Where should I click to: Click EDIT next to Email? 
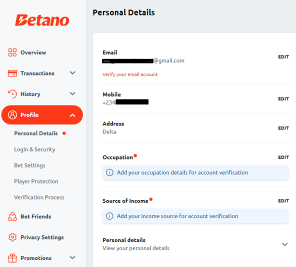click(283, 57)
